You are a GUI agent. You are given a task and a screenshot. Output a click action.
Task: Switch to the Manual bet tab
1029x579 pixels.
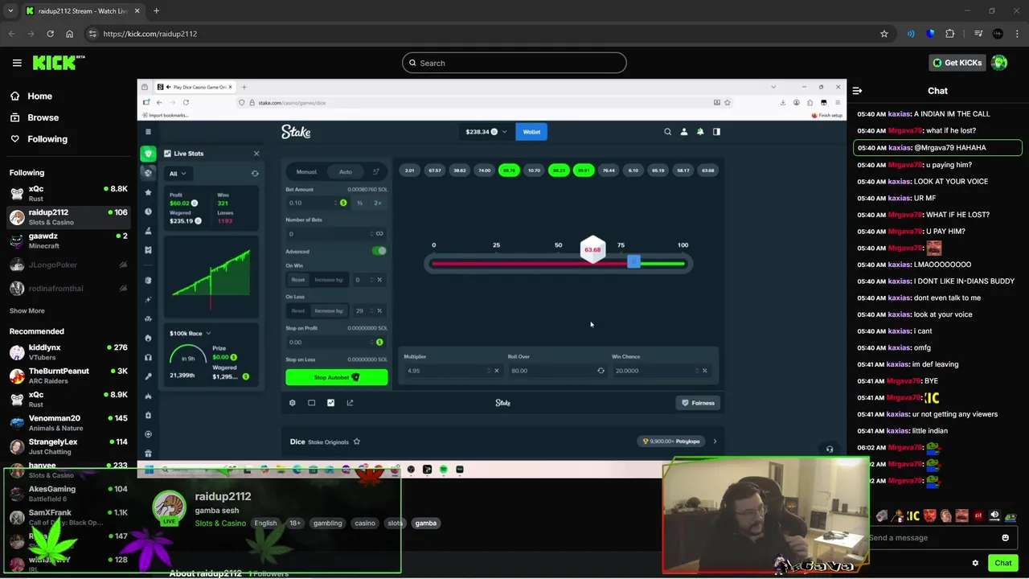point(306,172)
